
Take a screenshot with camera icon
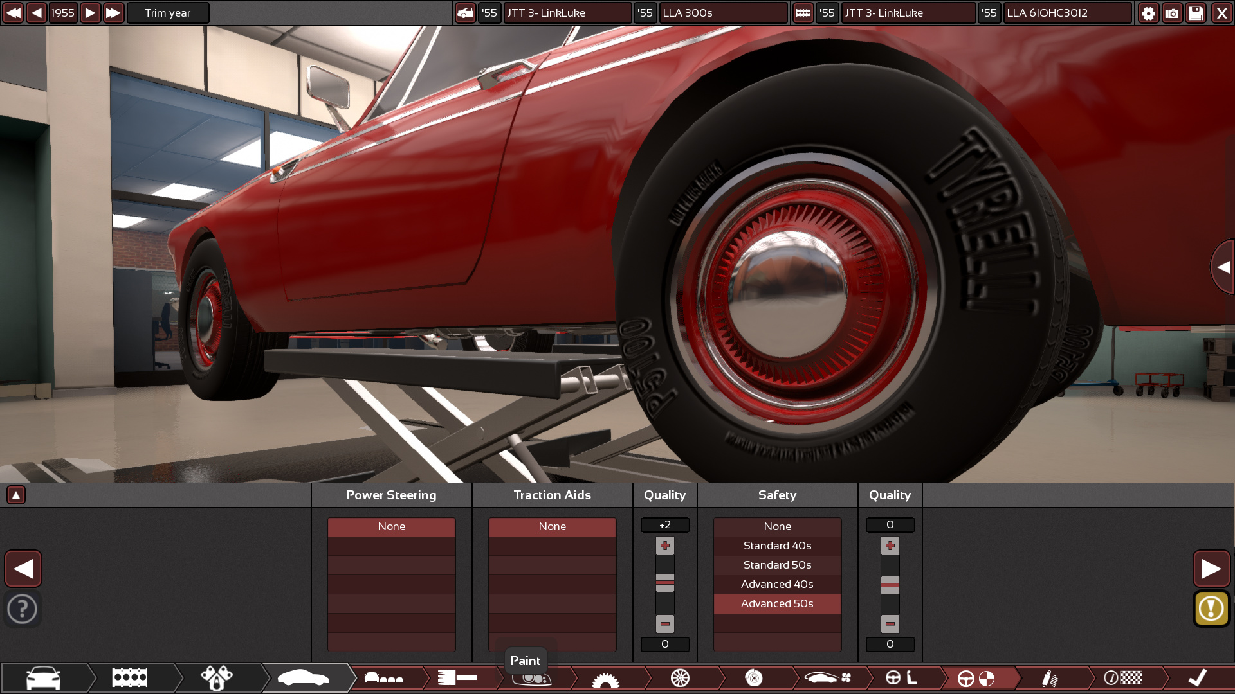tap(1172, 13)
